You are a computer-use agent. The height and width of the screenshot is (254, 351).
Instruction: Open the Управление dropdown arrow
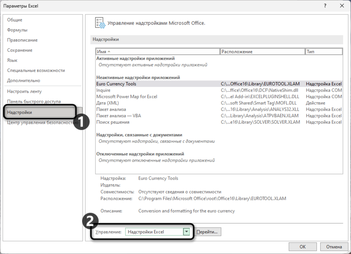[186, 232]
